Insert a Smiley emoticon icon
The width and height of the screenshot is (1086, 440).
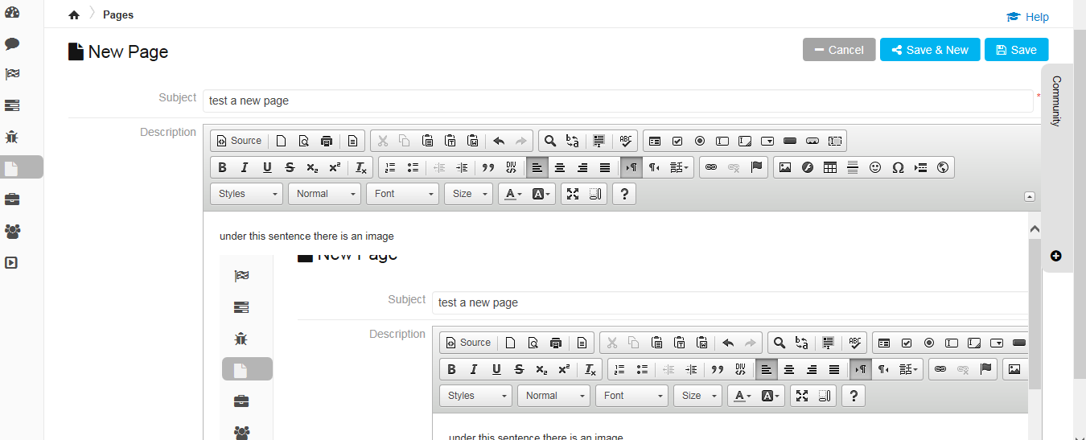pos(875,167)
